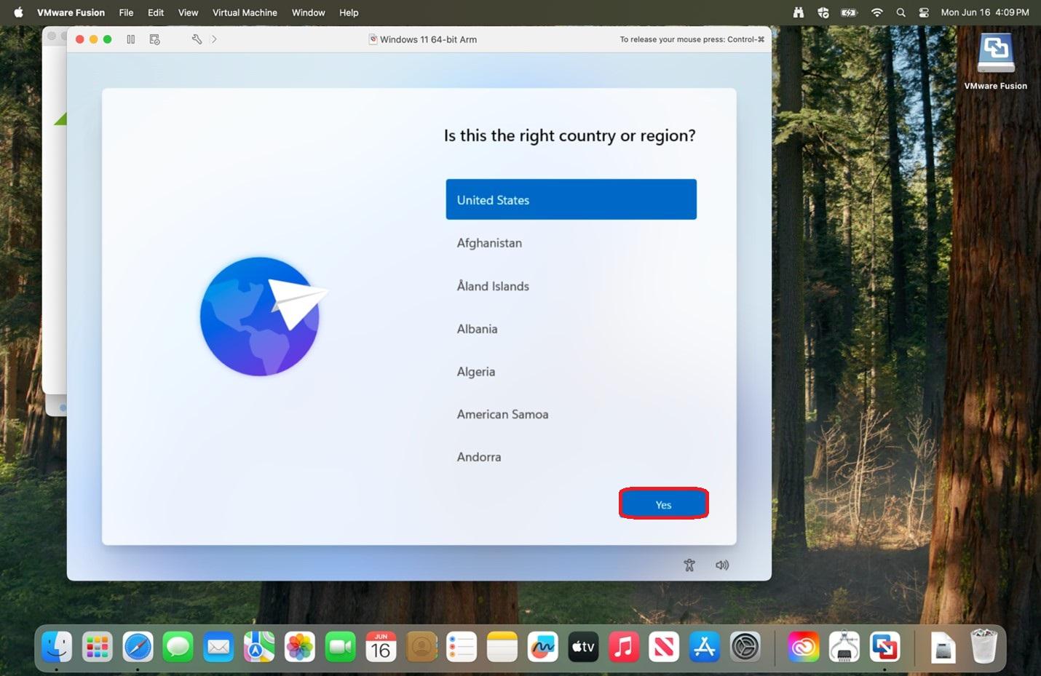
Task: Click the date and time display
Action: click(x=985, y=12)
